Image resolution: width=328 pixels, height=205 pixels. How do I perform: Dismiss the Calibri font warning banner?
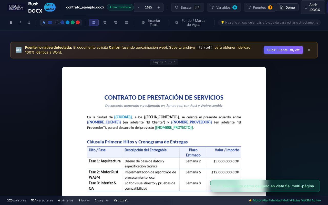click(x=309, y=50)
